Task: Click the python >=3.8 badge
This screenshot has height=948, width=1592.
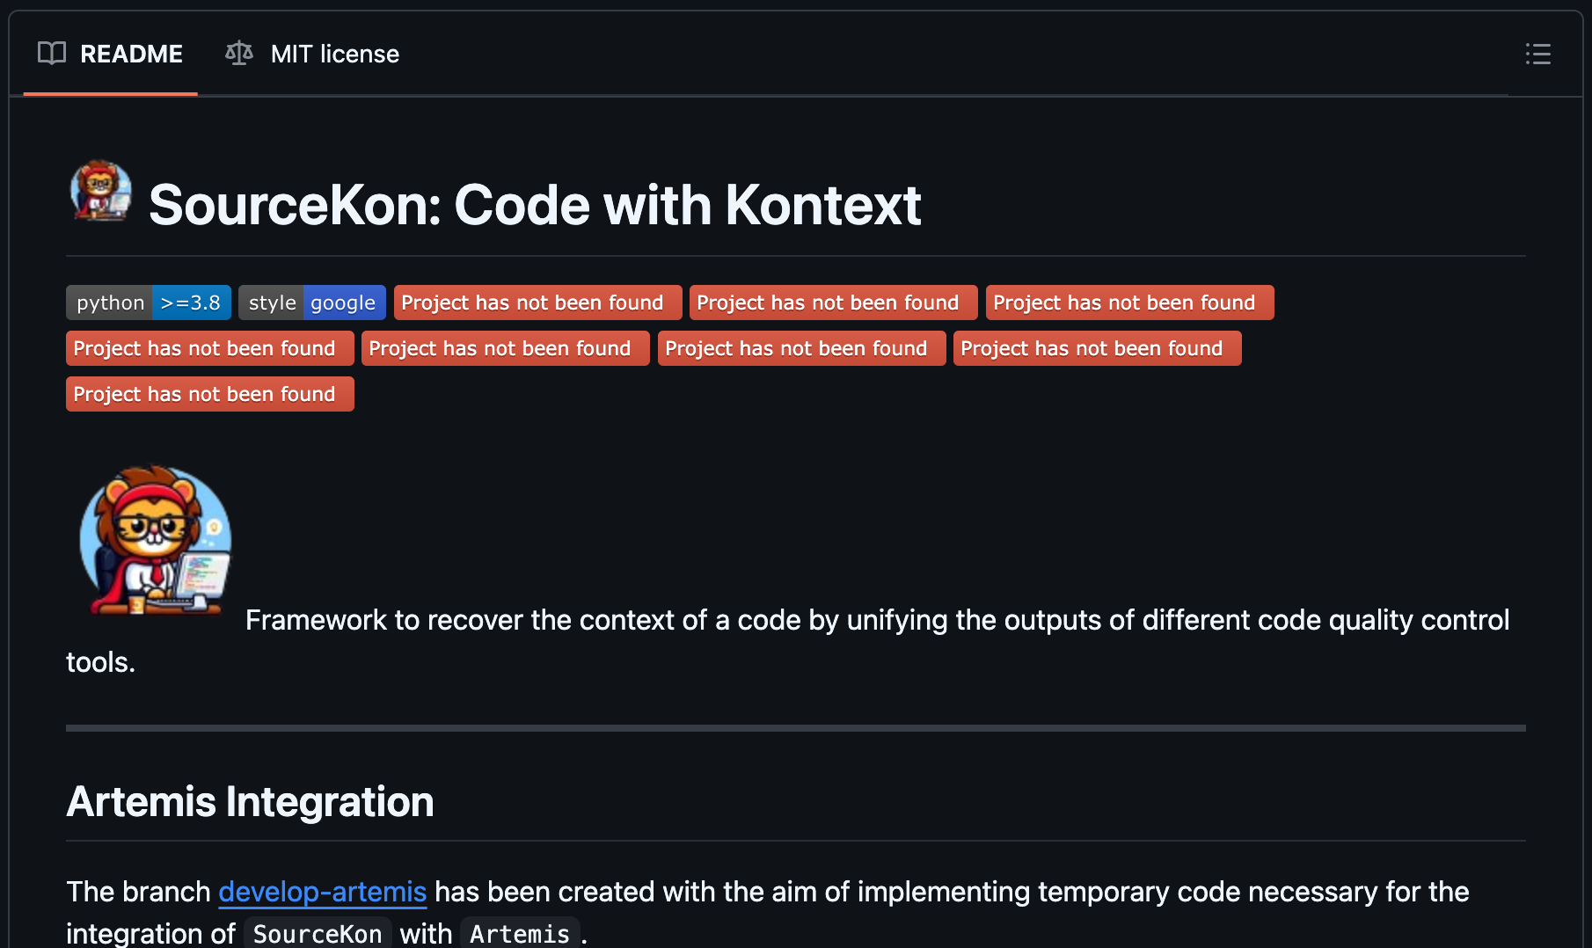Action: tap(149, 303)
